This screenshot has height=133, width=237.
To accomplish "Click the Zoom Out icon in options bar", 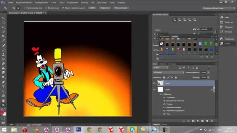I will [18, 8].
